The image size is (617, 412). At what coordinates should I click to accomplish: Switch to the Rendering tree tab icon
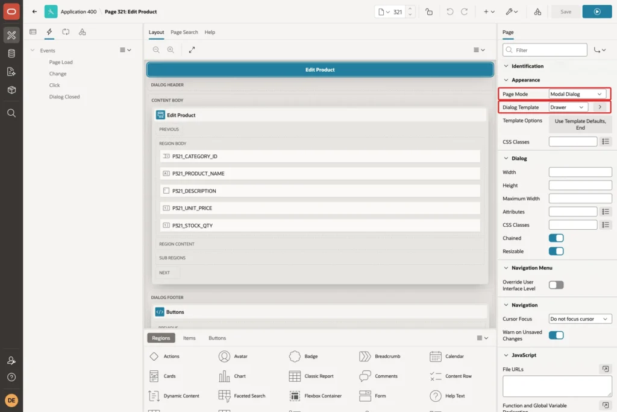point(33,32)
